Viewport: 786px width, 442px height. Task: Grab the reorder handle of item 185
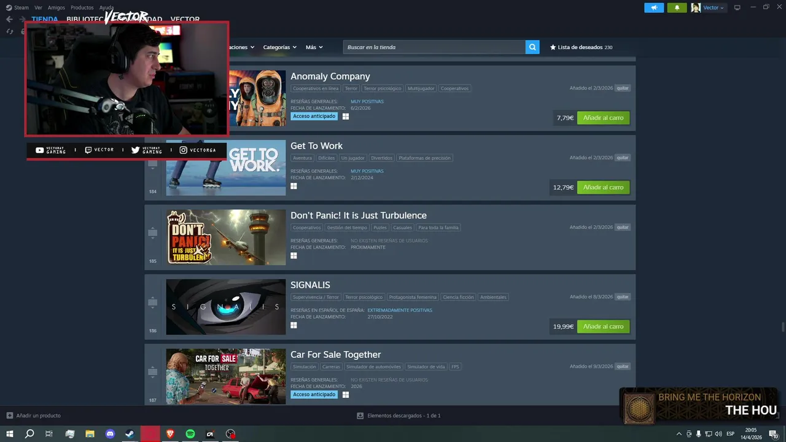pos(153,233)
